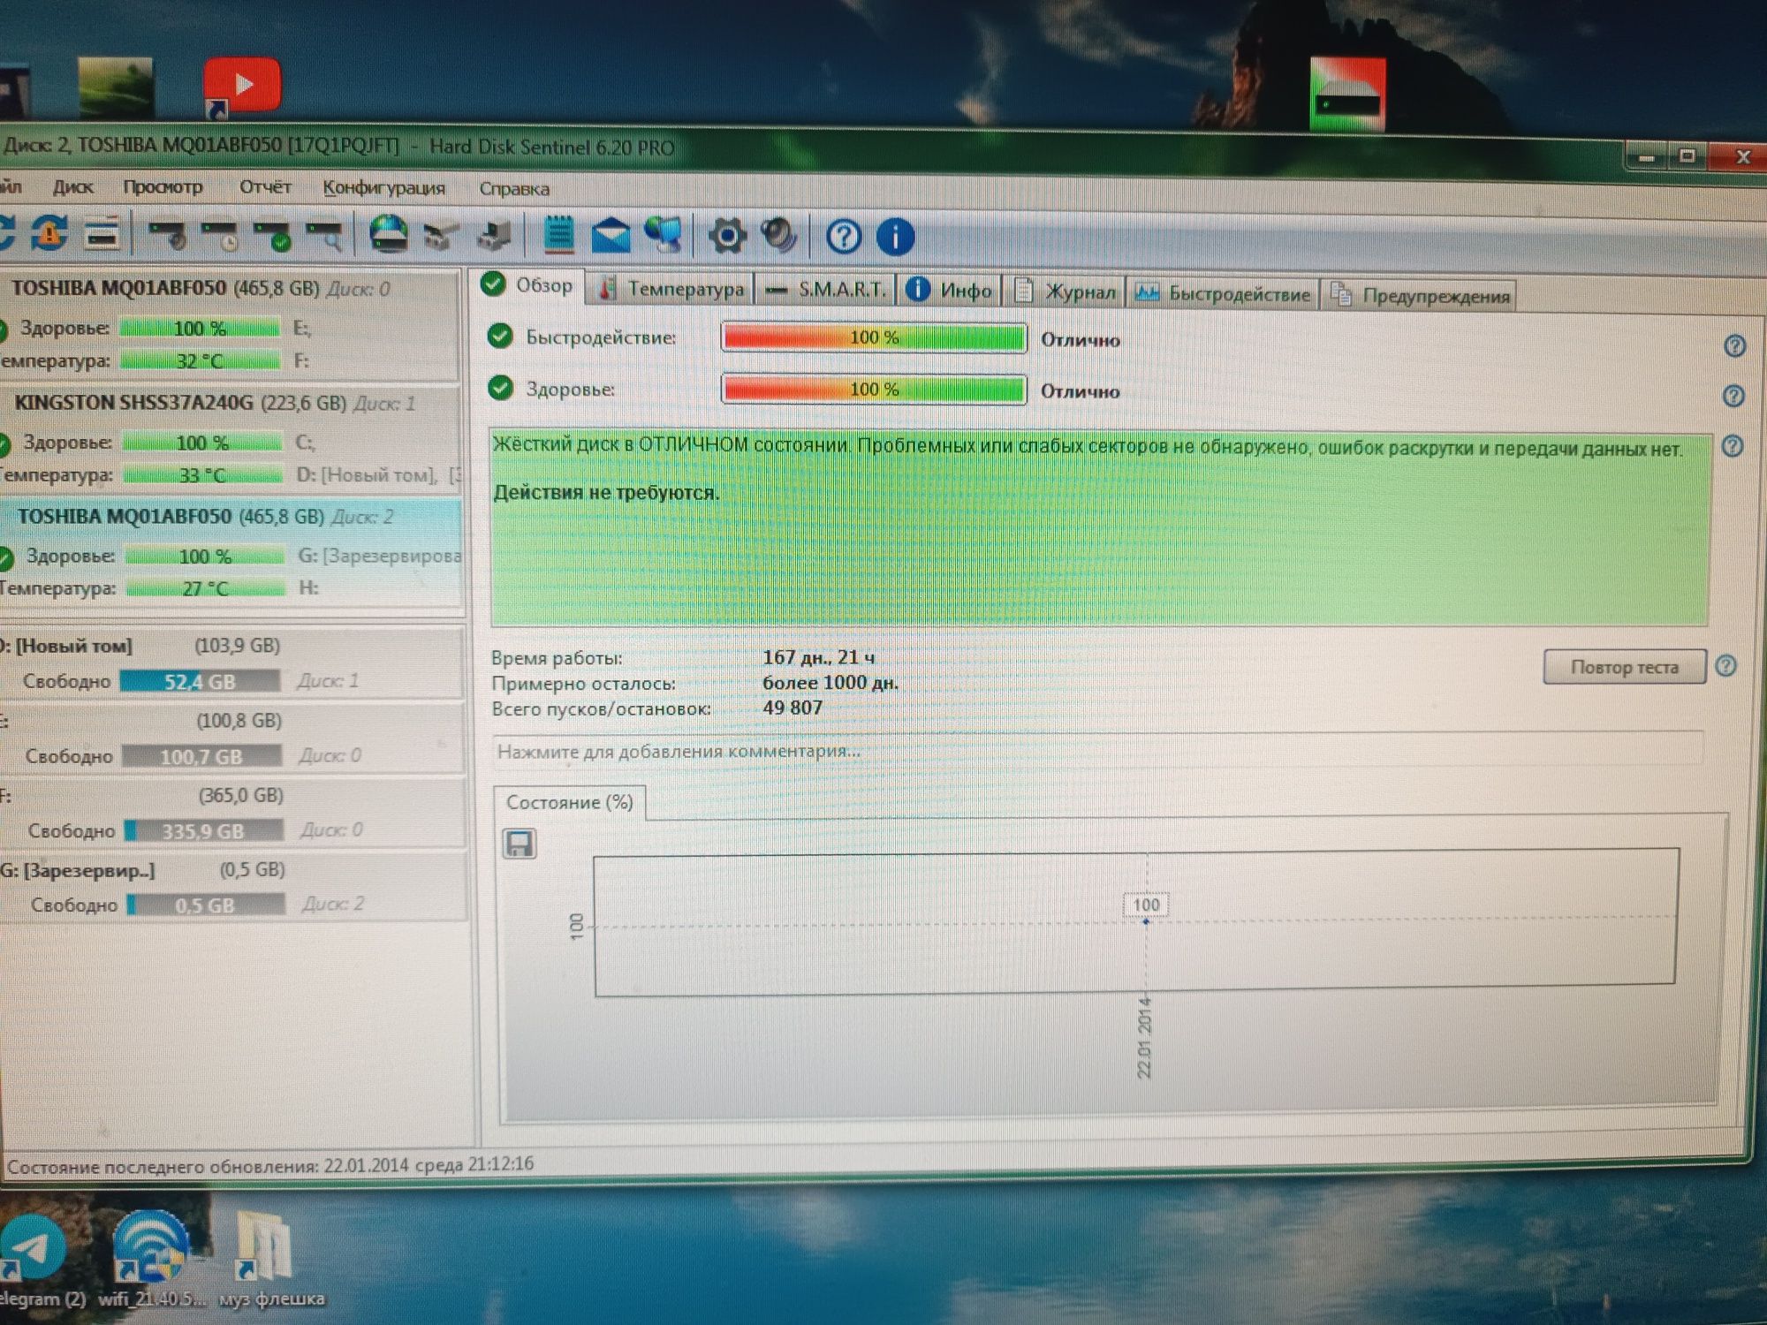
Task: Click the 167 дн., 21 ч value
Action: click(818, 657)
